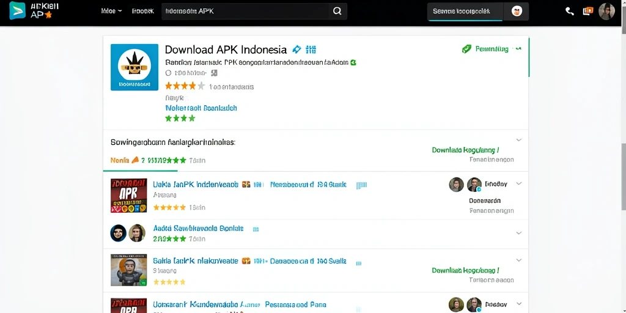Click the magnifier search icon in header
Screen dimensions: 626x313
click(x=337, y=11)
